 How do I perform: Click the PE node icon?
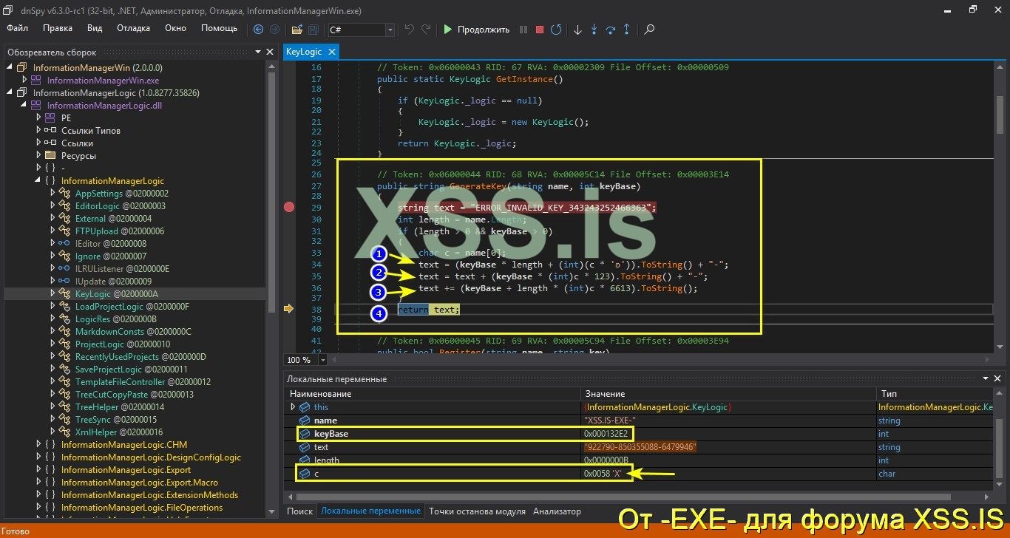pos(50,118)
